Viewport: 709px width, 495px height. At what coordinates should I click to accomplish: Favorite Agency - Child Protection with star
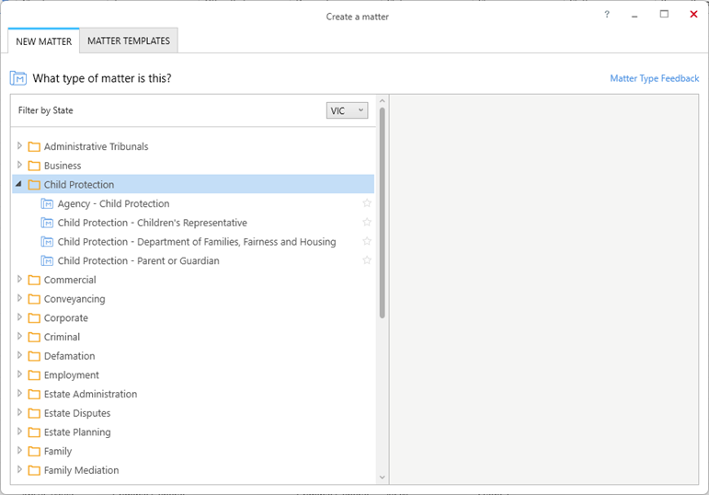pyautogui.click(x=367, y=203)
